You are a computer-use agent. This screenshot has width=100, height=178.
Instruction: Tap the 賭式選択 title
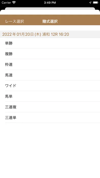(x=50, y=21)
